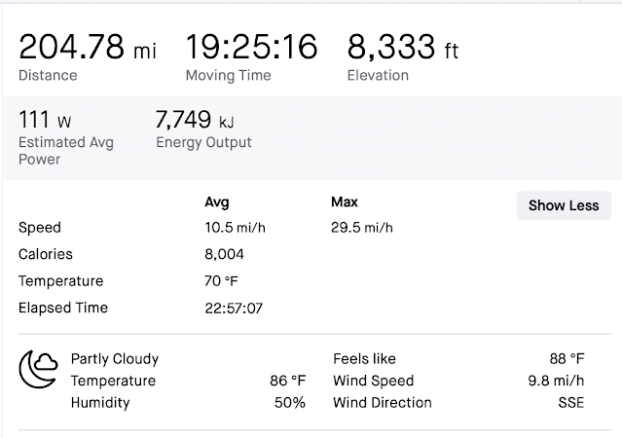The width and height of the screenshot is (622, 438).
Task: Click the partly cloudy night weather icon
Action: click(39, 369)
